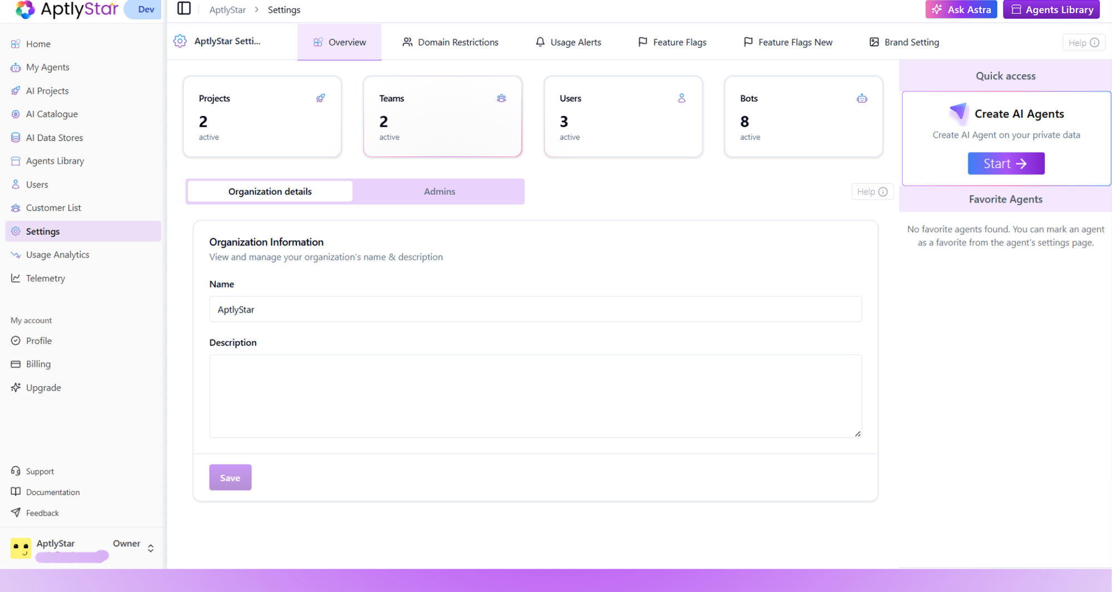Open AI Projects

(x=47, y=91)
